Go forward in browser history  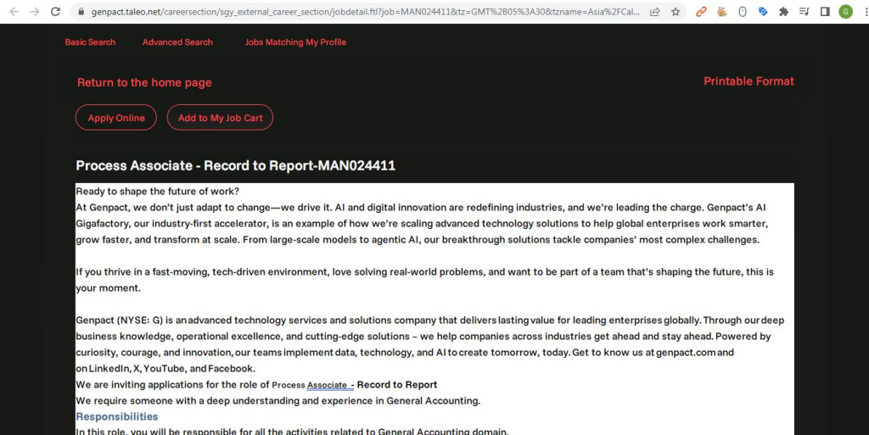point(34,11)
